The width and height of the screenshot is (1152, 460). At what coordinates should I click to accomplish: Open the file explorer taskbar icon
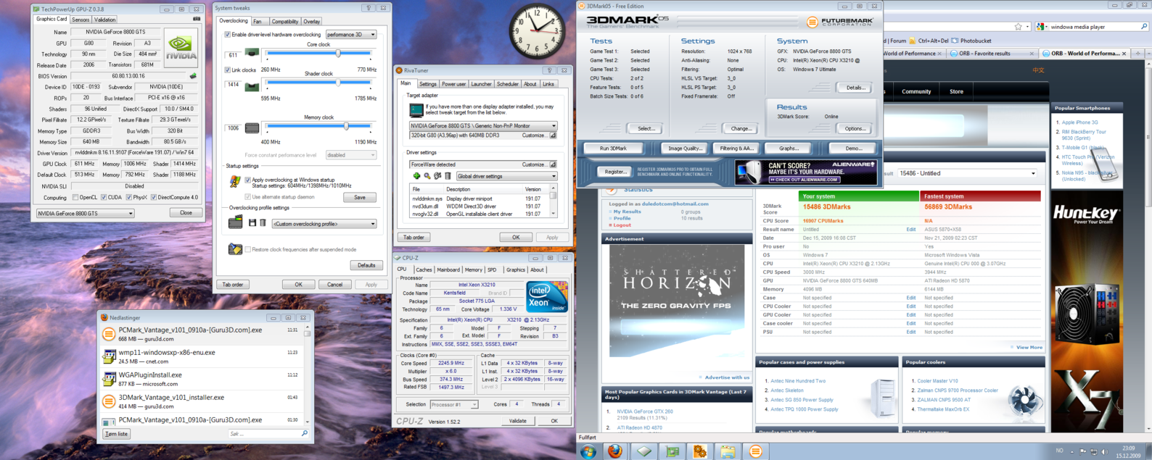pos(728,451)
